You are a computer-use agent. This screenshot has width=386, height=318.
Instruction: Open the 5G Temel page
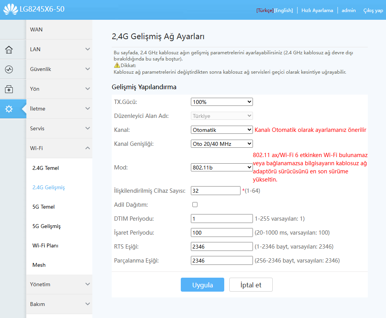[43, 207]
